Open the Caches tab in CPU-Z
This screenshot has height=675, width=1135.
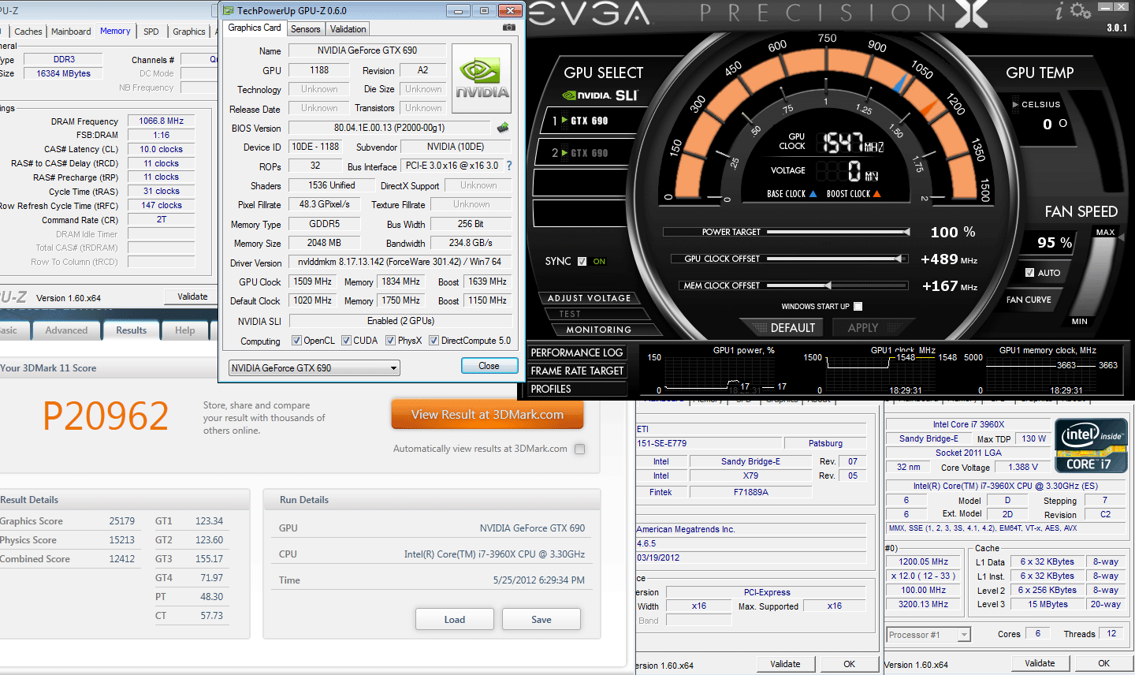28,32
